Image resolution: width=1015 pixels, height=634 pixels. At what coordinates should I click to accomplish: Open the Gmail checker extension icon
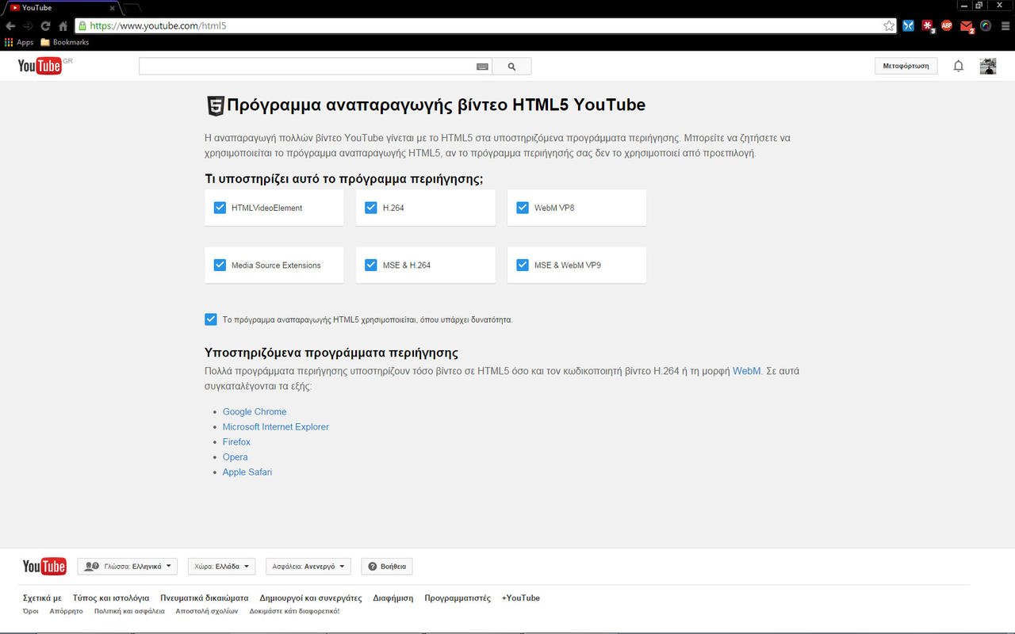click(x=967, y=26)
